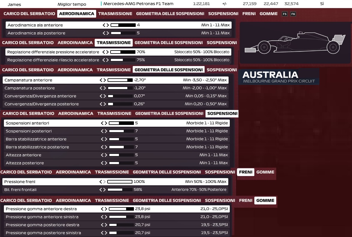Viewport: 352px width, 237px height.
Task: Select Regolazione differenziale rilascio acceleratore label
Action: [53, 60]
